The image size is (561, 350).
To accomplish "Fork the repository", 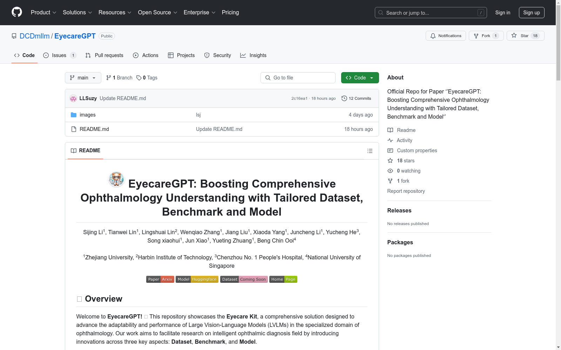I will click(486, 36).
